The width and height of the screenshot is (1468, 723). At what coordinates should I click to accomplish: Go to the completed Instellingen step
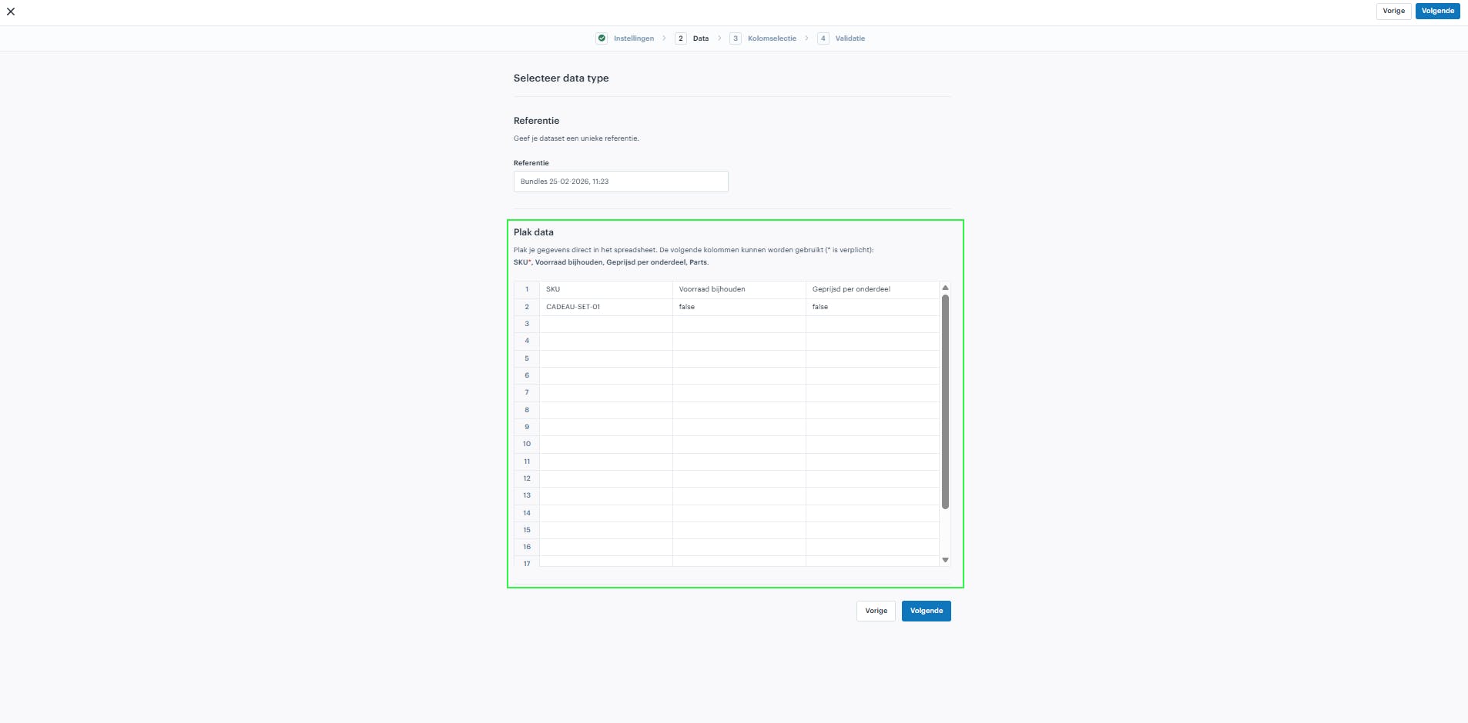pos(633,38)
